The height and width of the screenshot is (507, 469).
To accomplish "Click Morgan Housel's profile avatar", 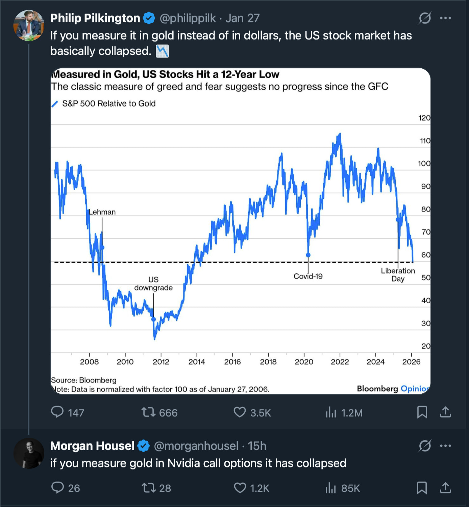I will (x=29, y=454).
